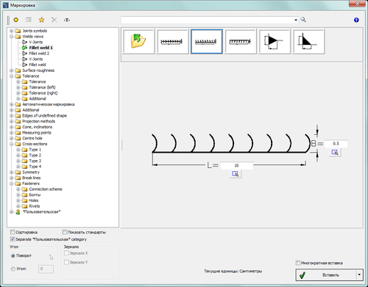Viewport: 368px width, 287px height.
Task: Click the text label toggle icon
Action: [x=67, y=20]
